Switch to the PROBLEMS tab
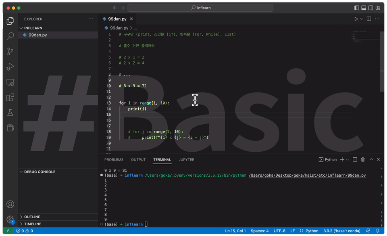 point(114,160)
